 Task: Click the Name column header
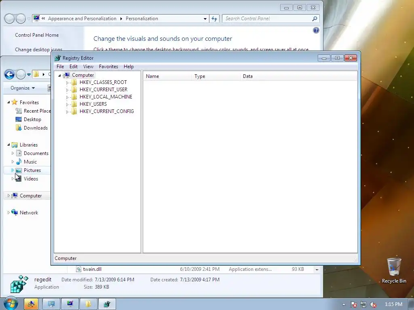point(168,76)
